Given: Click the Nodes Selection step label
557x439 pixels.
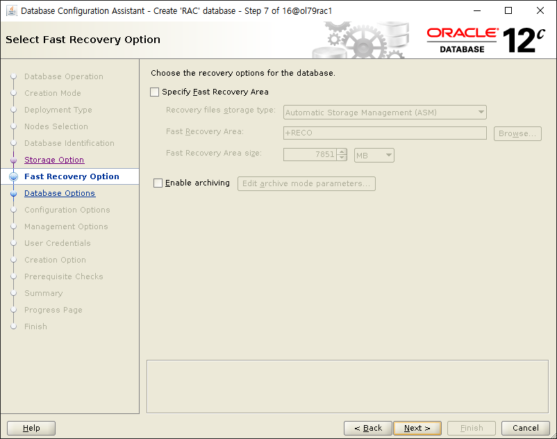Looking at the screenshot, I should pos(56,126).
